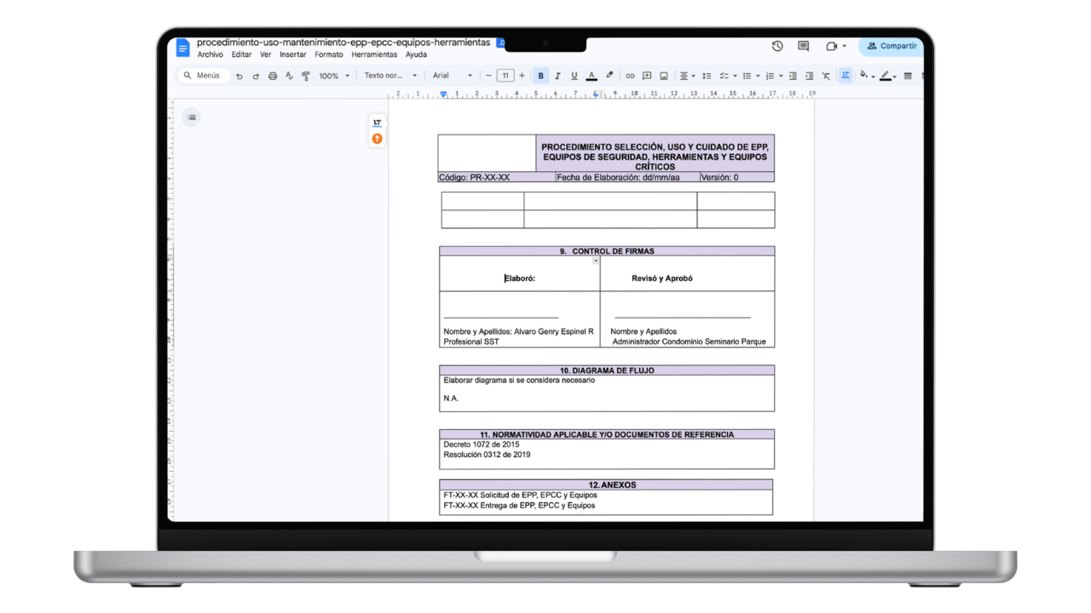Open the Insertar menu

click(292, 54)
